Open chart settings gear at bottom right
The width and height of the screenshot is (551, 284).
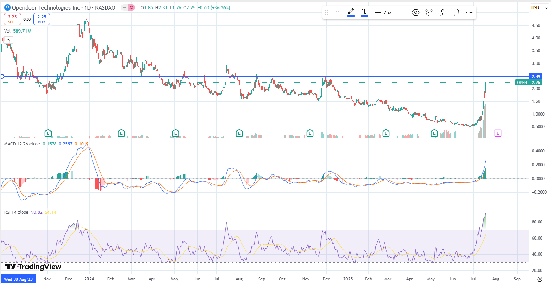[x=540, y=279]
